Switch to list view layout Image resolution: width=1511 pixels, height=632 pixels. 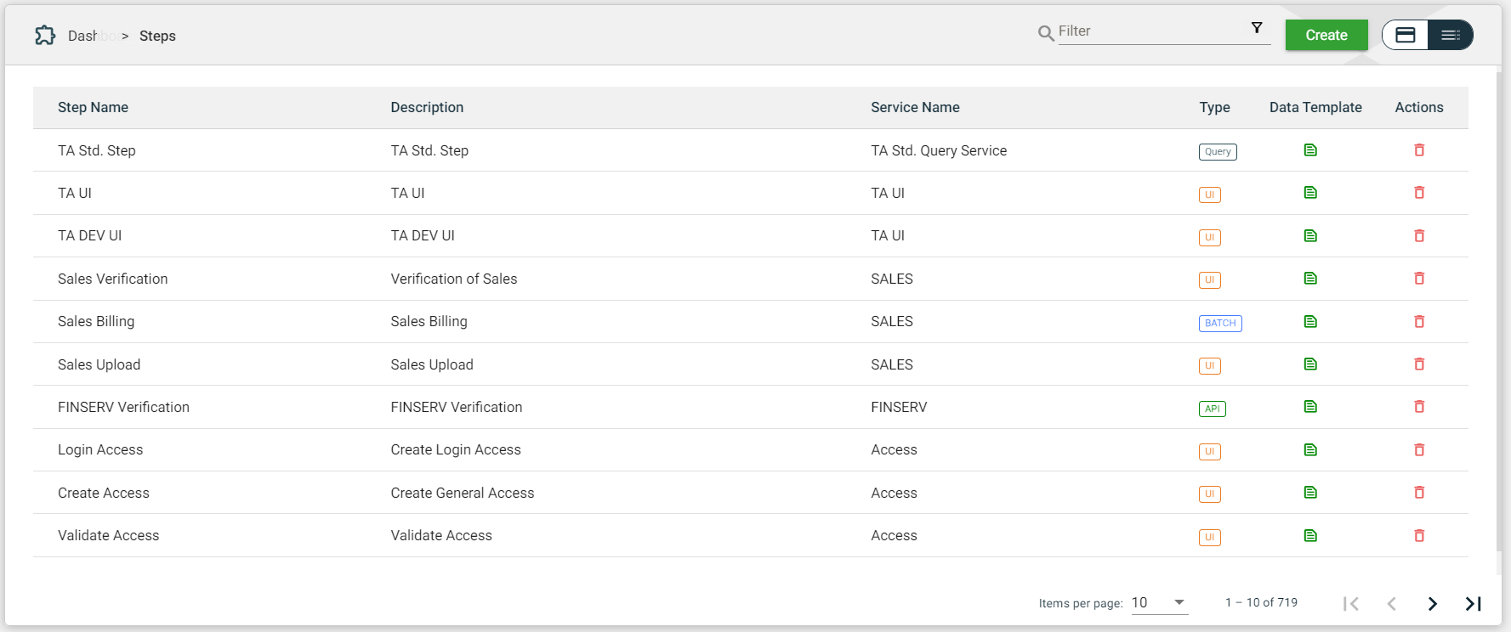click(x=1450, y=35)
